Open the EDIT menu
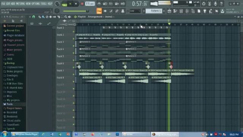Viewport: 243px width, 137px height. point(8,3)
